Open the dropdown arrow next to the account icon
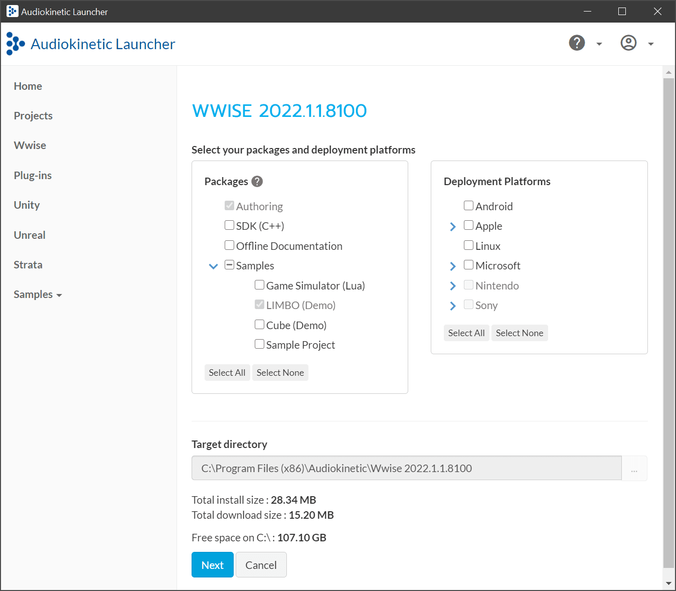This screenshot has width=676, height=591. coord(650,44)
